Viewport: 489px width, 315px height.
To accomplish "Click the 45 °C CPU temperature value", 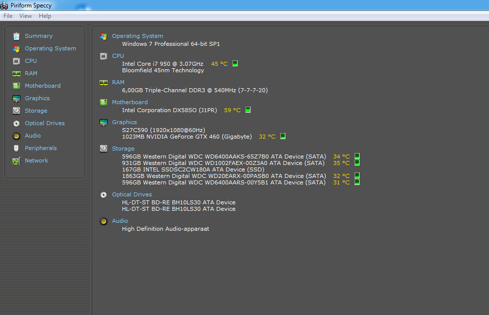I will click(219, 64).
